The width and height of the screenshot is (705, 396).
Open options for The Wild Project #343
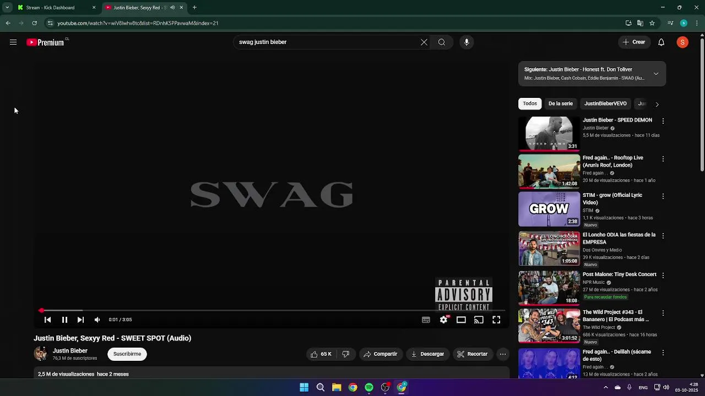(663, 313)
